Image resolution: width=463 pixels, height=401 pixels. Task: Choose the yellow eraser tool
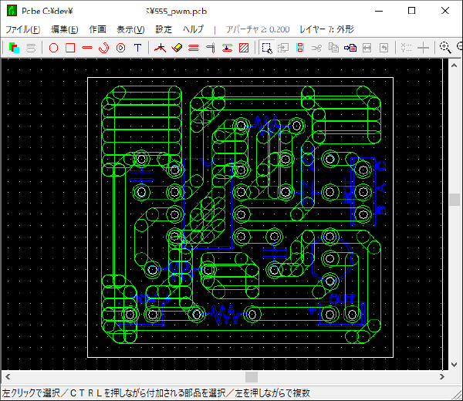177,48
